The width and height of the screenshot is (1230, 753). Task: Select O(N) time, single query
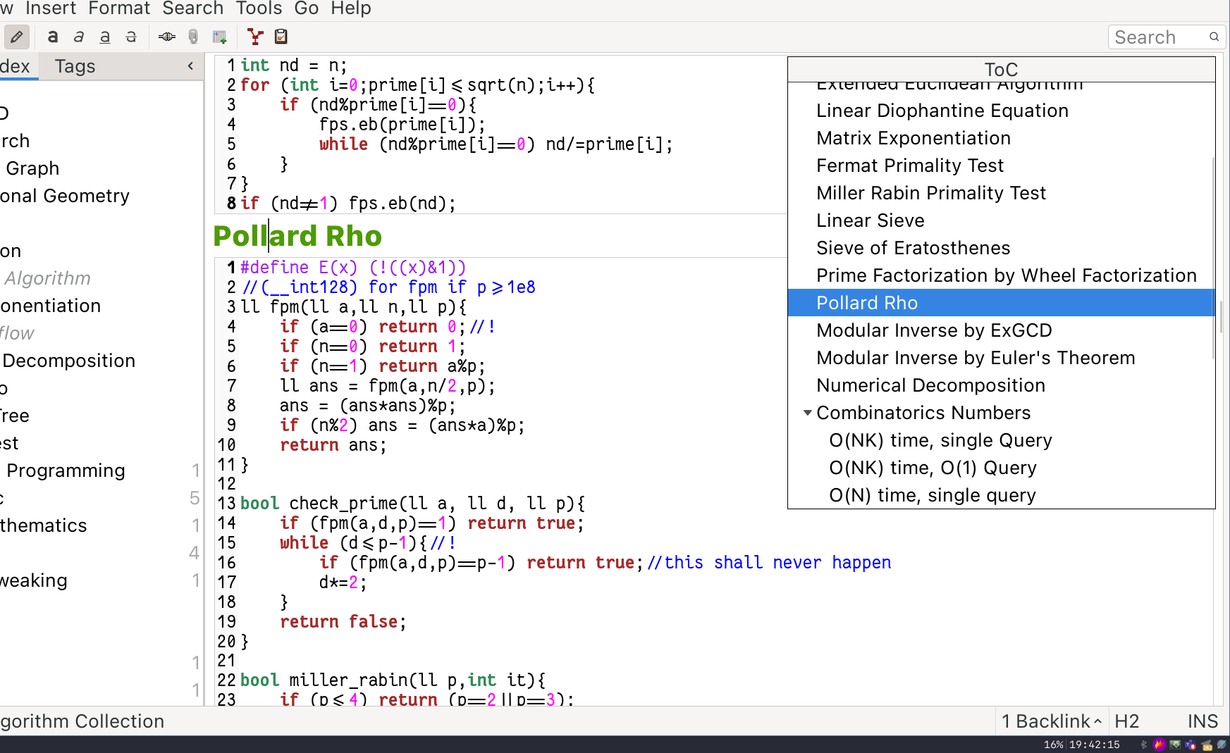932,495
